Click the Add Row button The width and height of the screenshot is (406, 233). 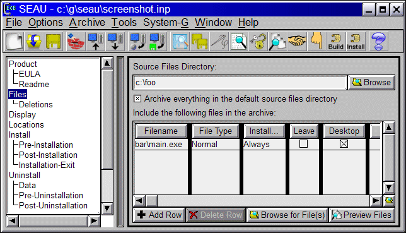pos(159,215)
